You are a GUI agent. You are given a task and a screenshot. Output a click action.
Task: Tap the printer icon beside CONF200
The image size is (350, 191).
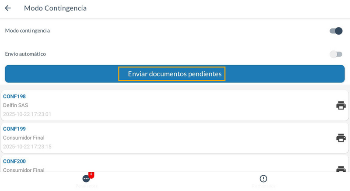pyautogui.click(x=341, y=169)
